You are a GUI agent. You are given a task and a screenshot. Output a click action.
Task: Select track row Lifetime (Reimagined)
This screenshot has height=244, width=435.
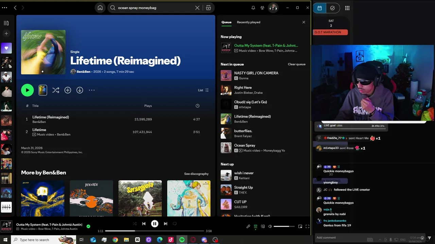coord(116,119)
